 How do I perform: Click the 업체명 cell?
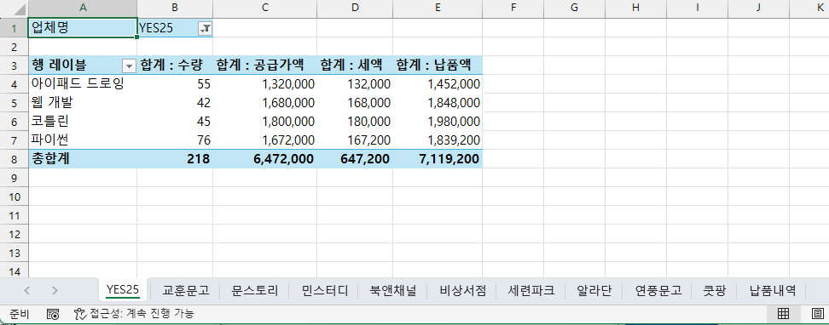tap(83, 28)
